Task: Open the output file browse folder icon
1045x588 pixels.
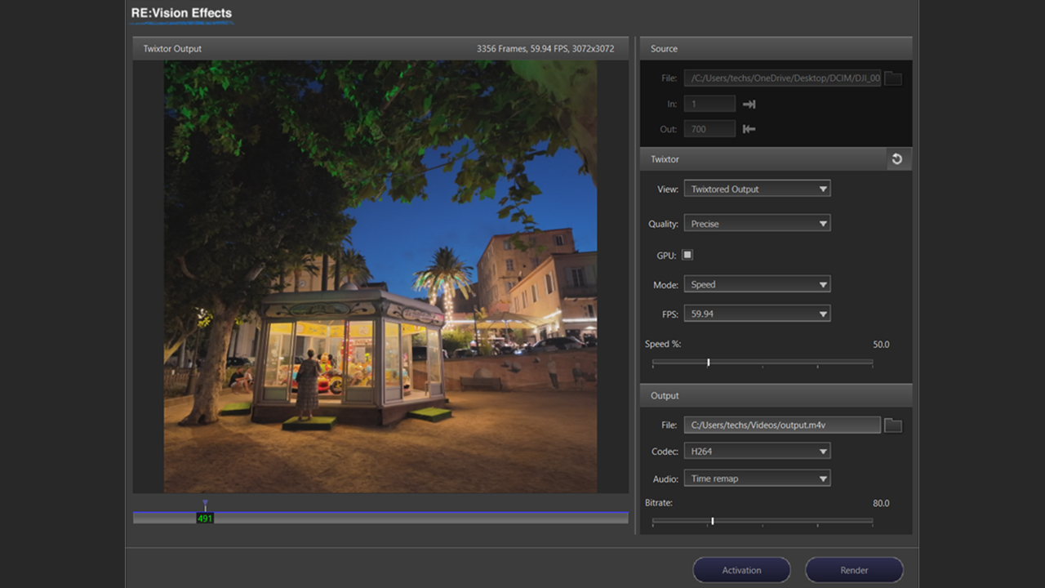Action: (x=893, y=425)
